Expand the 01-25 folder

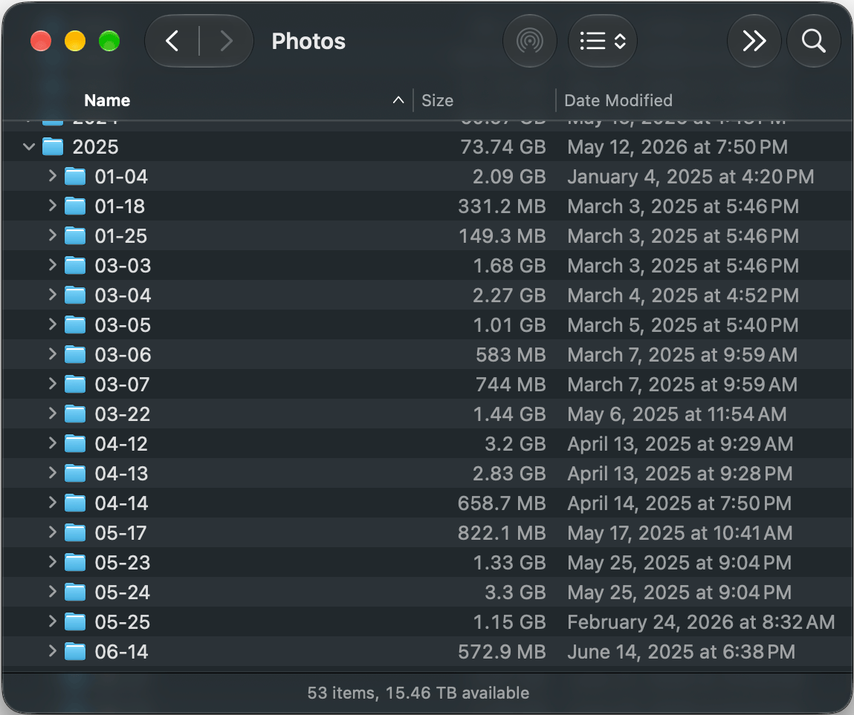click(52, 235)
